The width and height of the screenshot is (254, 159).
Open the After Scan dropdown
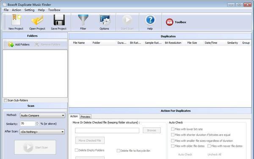click(x=42, y=132)
